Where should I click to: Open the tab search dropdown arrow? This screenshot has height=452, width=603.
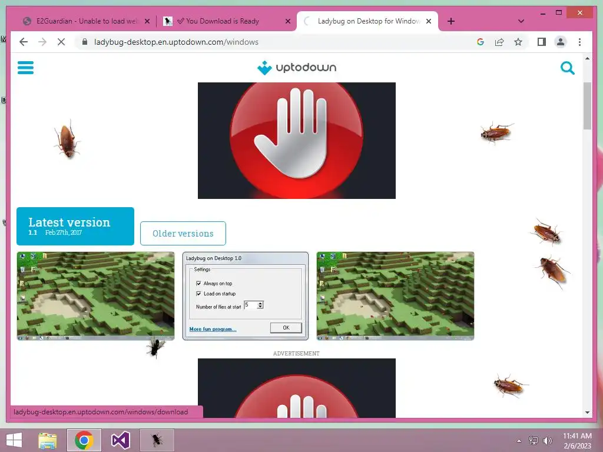click(x=521, y=21)
